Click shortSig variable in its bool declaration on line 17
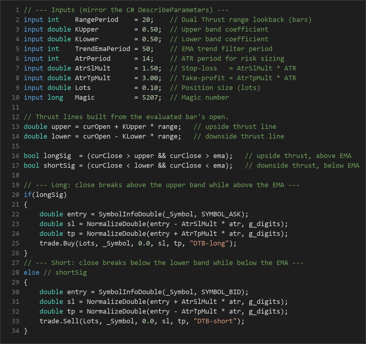 (x=59, y=166)
